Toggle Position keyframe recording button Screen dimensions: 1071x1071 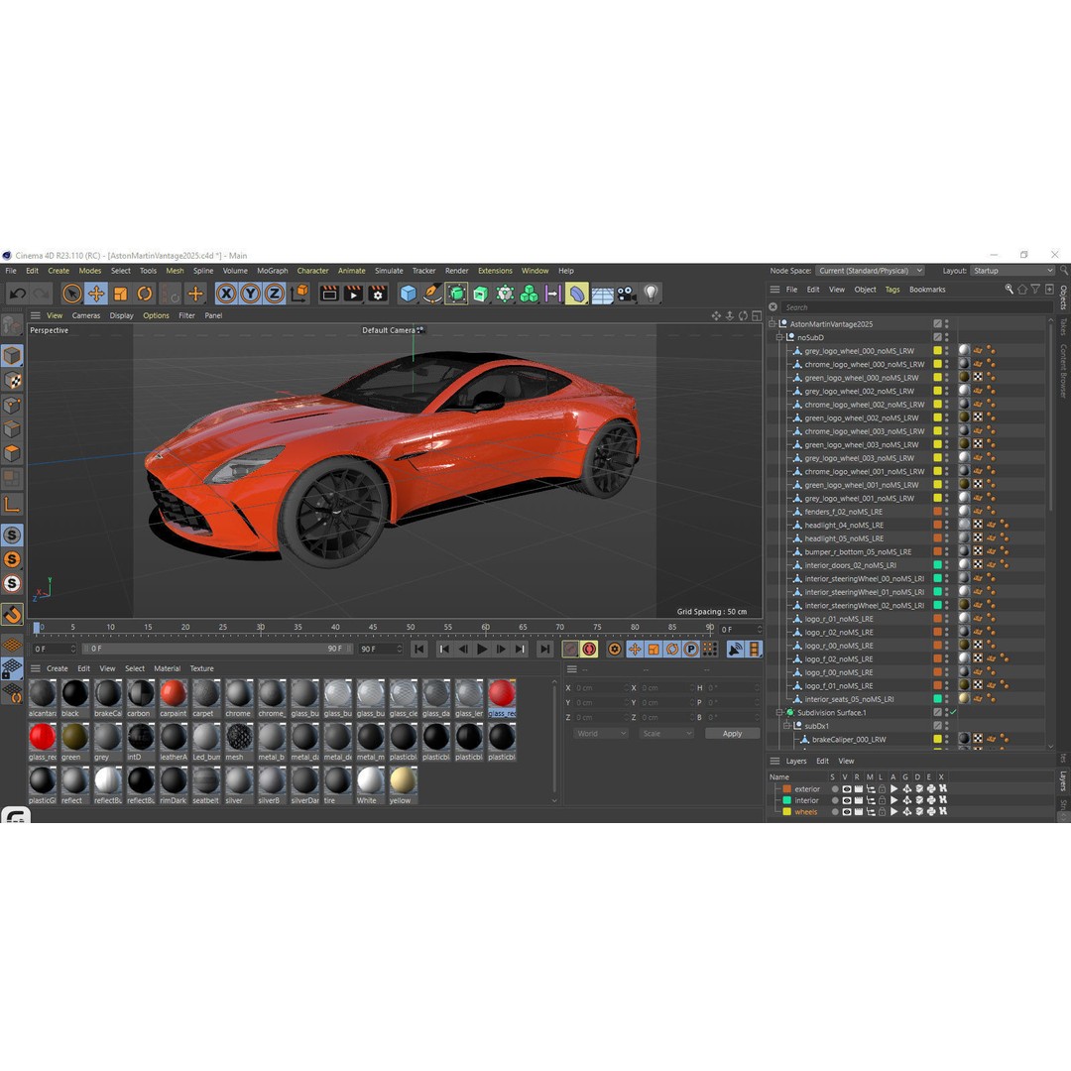pyautogui.click(x=635, y=649)
